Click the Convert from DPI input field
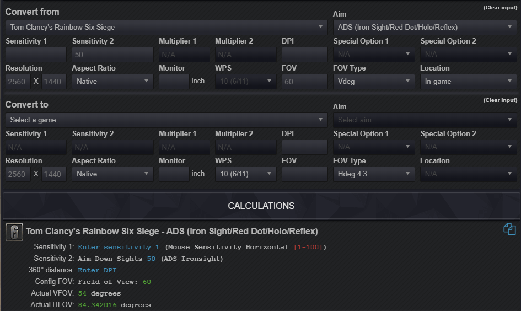521x311 pixels. [x=305, y=55]
